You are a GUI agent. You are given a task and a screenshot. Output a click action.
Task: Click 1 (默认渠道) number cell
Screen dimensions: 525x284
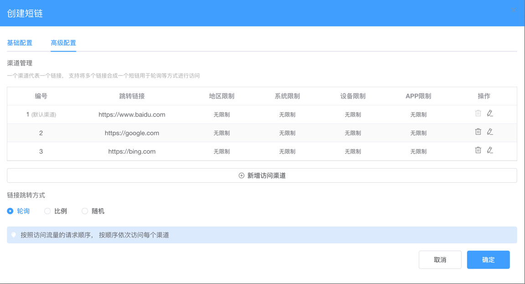coord(41,114)
